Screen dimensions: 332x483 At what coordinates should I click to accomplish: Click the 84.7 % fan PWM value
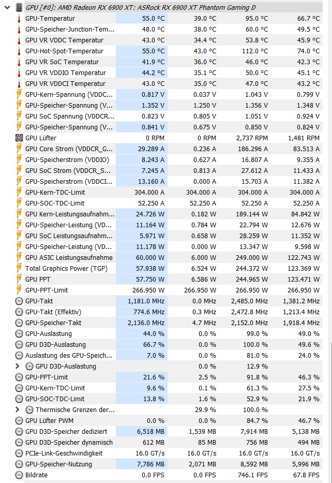coord(257,421)
